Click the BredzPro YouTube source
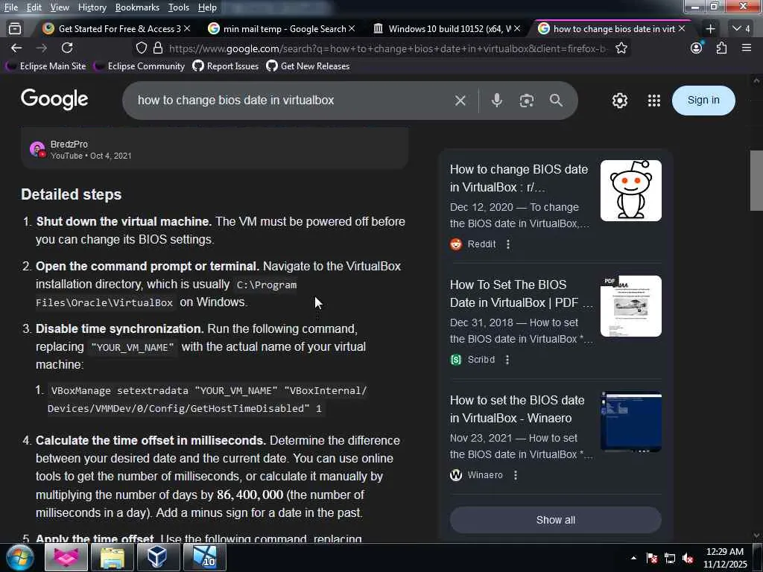Screen dimensions: 763x572 click(x=80, y=150)
